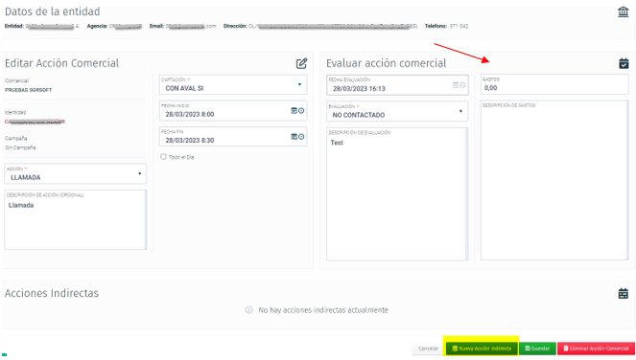Click the Descripción de Evaluación text area
This screenshot has width=636, height=360.
pos(397,194)
